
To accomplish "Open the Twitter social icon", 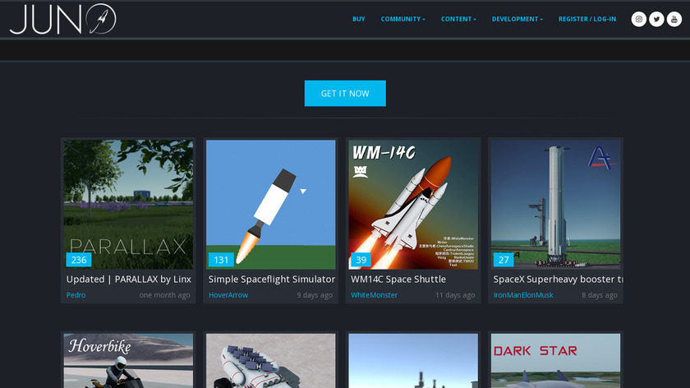I will (x=656, y=19).
